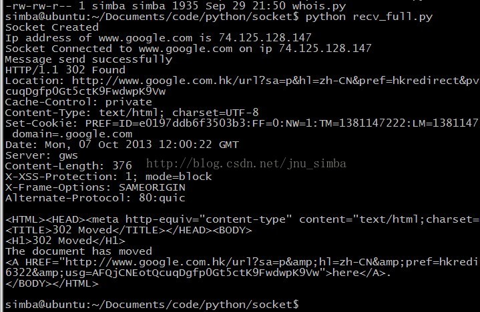Click 'Message send successfully' line

[x=89, y=59]
